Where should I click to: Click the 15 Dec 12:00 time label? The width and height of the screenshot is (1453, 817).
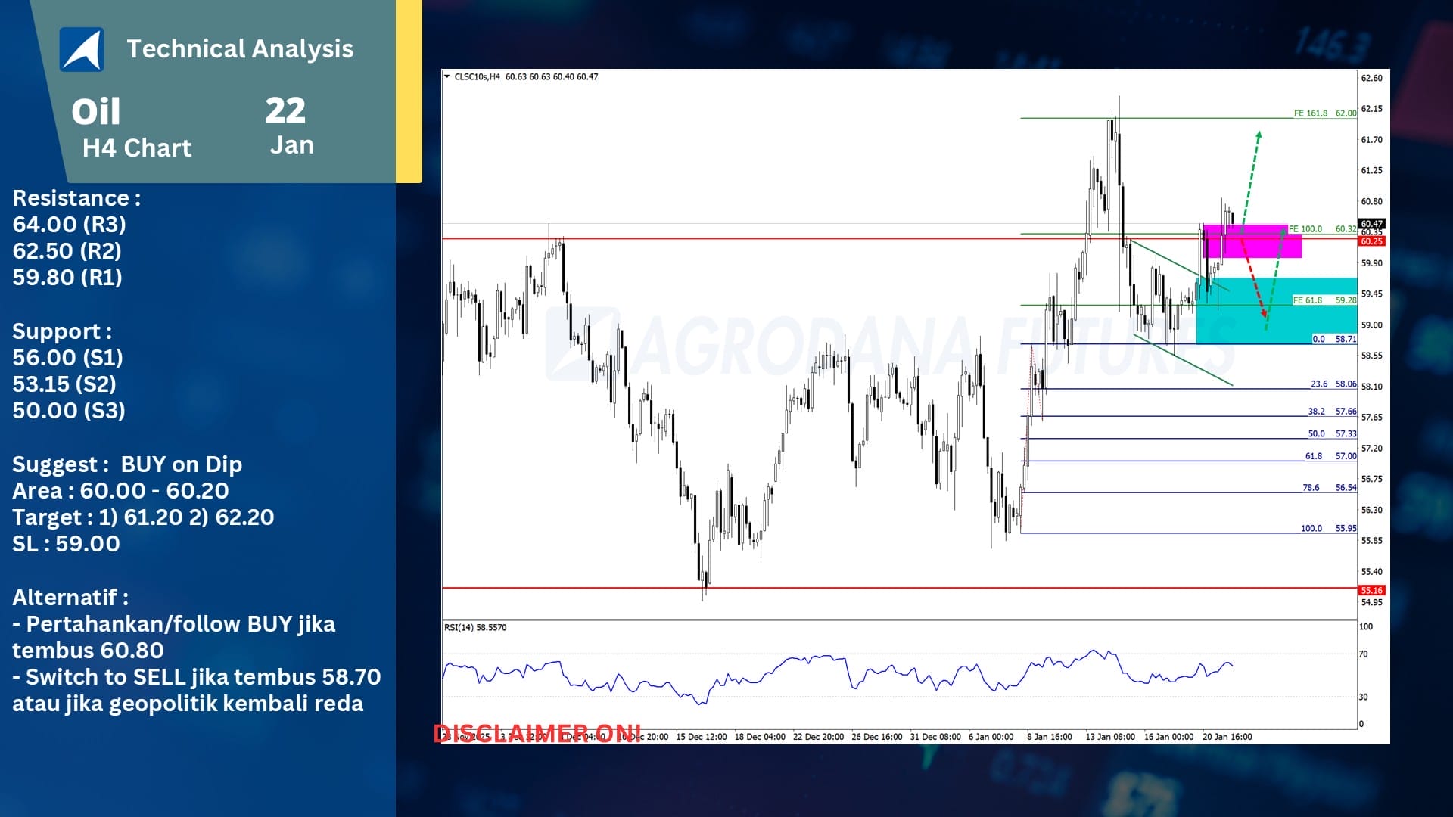[701, 737]
